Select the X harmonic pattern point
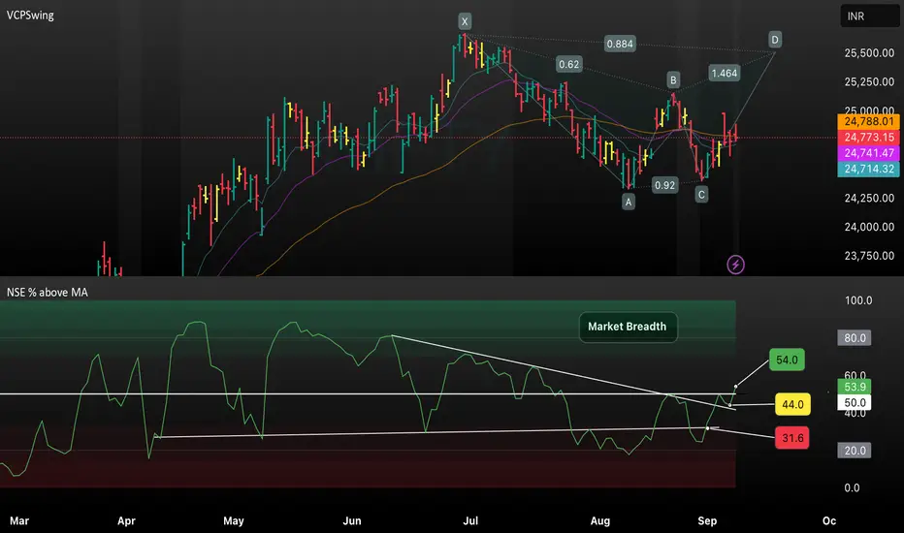Image resolution: width=904 pixels, height=533 pixels. pos(464,22)
